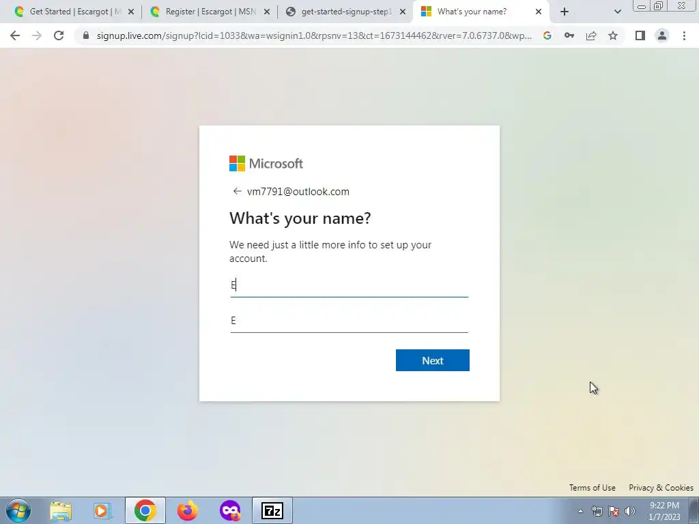
Task: Open Chrome three-dot menu
Action: pyautogui.click(x=684, y=35)
